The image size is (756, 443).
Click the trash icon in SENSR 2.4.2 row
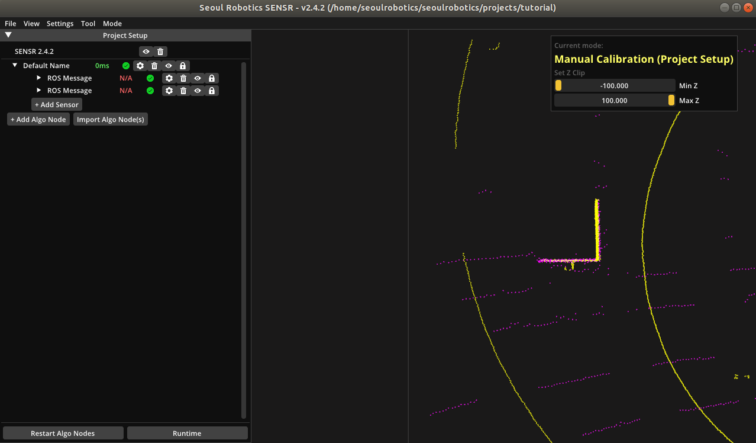(160, 52)
